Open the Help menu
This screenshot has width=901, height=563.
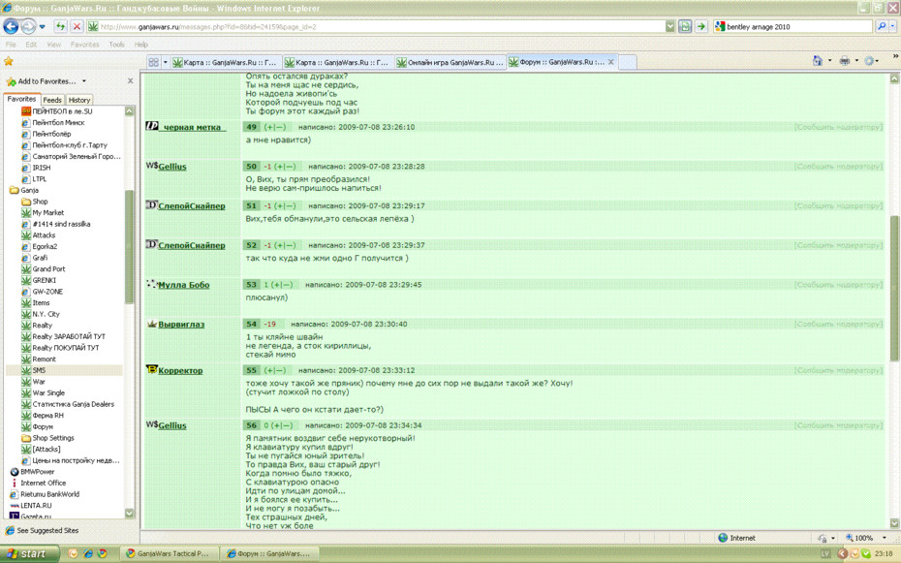pos(141,45)
